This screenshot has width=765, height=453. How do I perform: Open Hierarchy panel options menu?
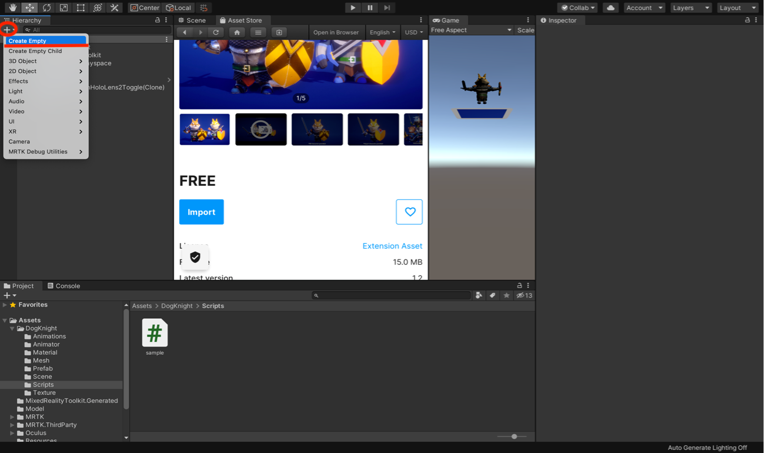[166, 20]
